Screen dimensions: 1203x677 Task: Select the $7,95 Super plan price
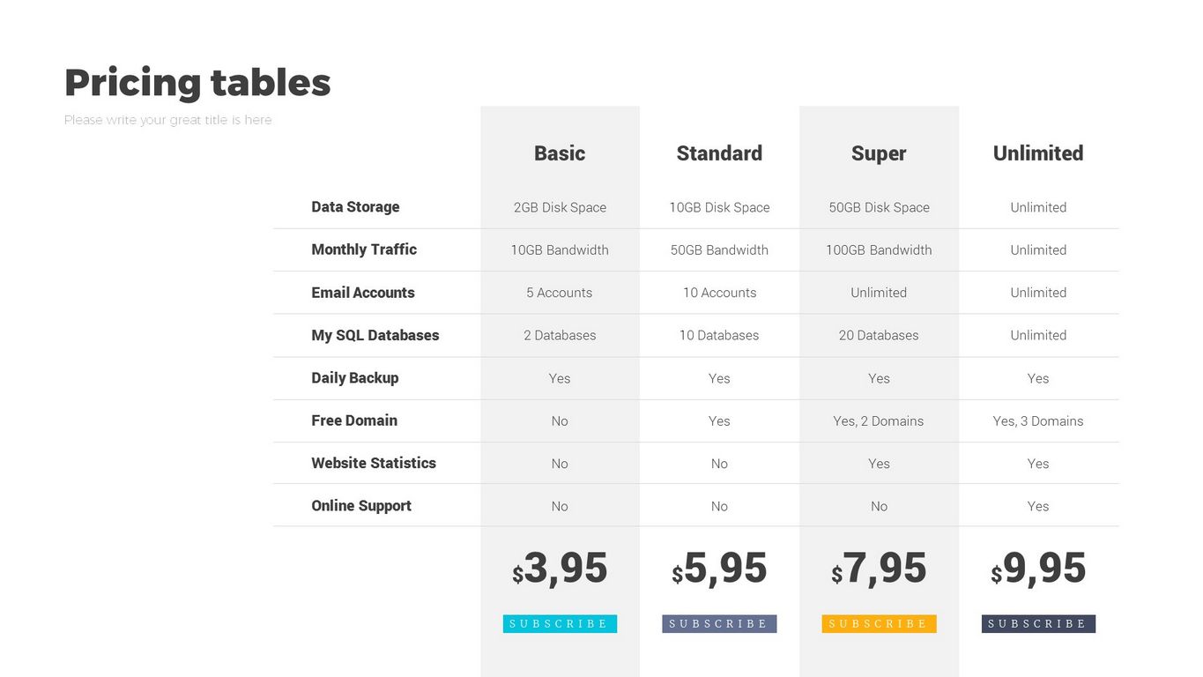click(879, 569)
